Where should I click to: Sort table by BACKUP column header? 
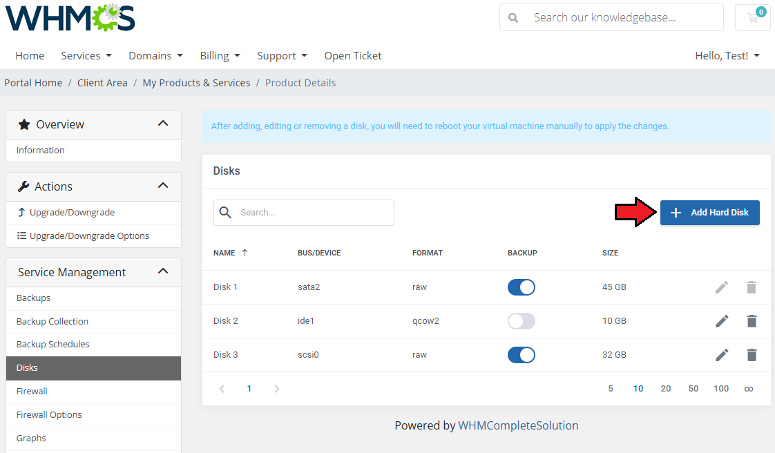tap(522, 253)
